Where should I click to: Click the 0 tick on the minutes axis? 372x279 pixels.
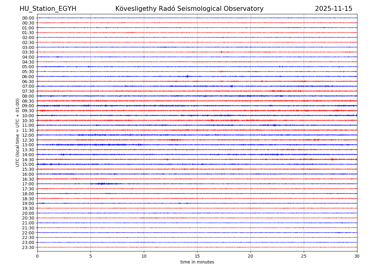[x=37, y=256]
